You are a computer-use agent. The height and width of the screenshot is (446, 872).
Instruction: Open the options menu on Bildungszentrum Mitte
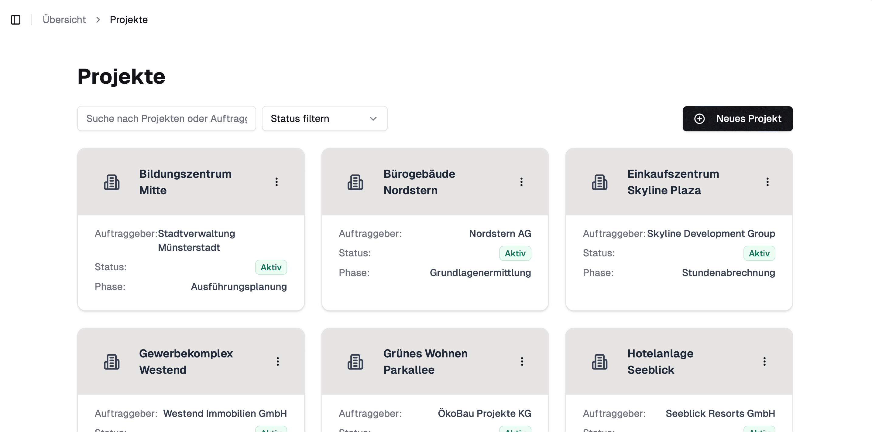click(x=276, y=182)
